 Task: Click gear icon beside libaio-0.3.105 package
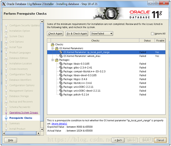tap(61, 64)
